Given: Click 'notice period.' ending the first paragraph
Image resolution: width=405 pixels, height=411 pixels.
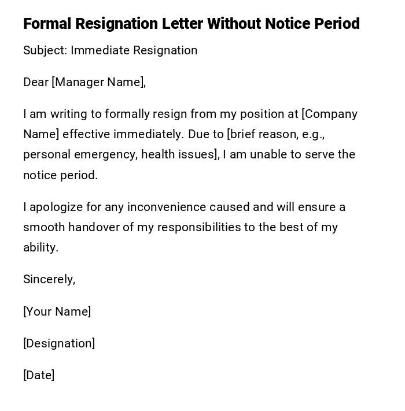Looking at the screenshot, I should click(60, 175).
